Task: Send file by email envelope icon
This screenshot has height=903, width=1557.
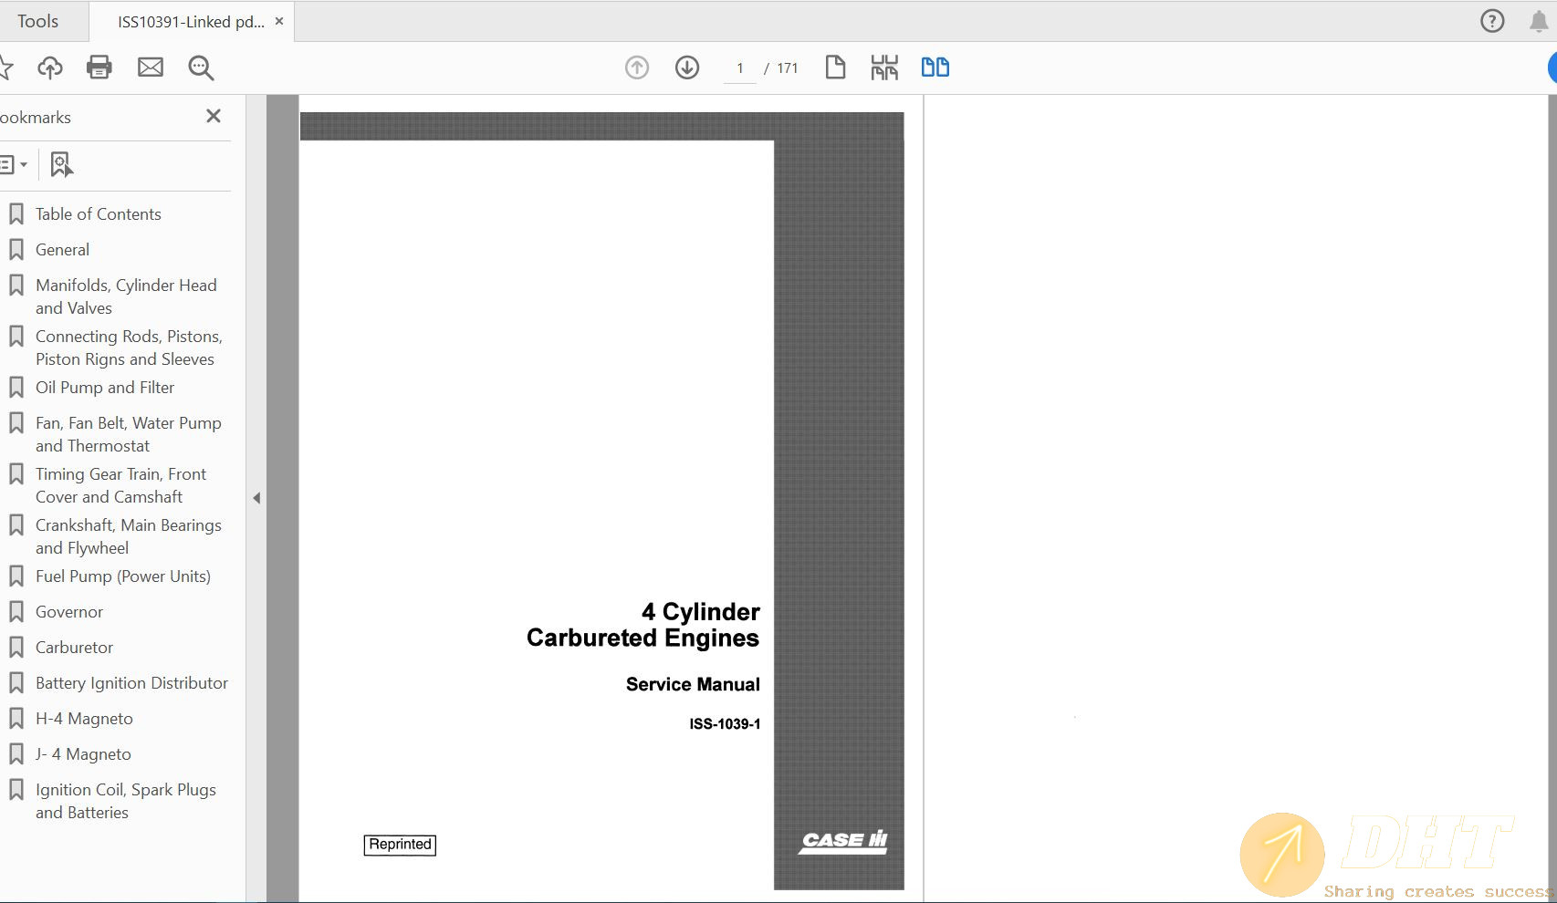Action: (x=151, y=67)
